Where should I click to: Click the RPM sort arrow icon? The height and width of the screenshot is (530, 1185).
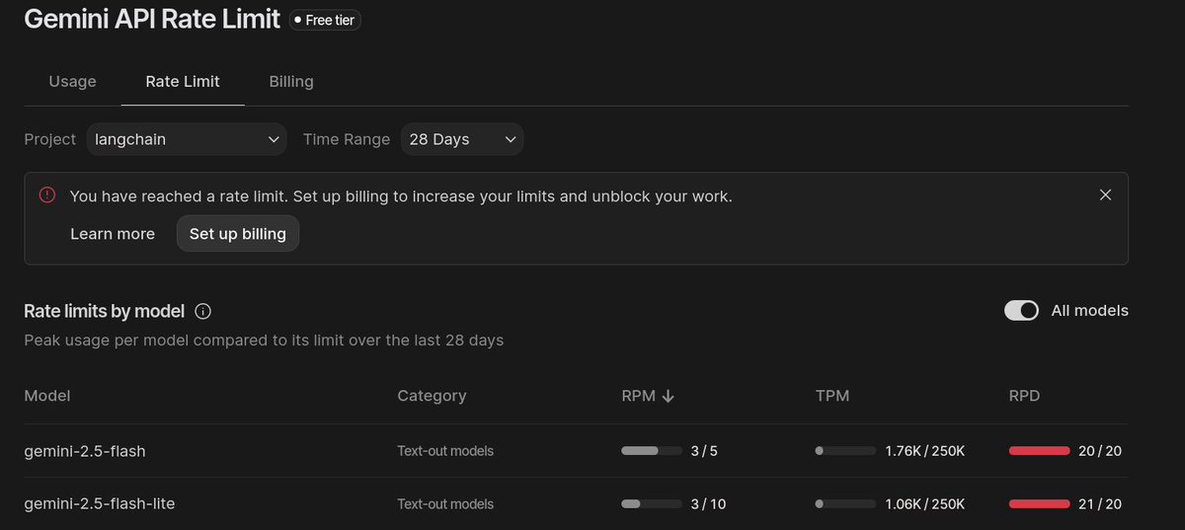coord(668,396)
